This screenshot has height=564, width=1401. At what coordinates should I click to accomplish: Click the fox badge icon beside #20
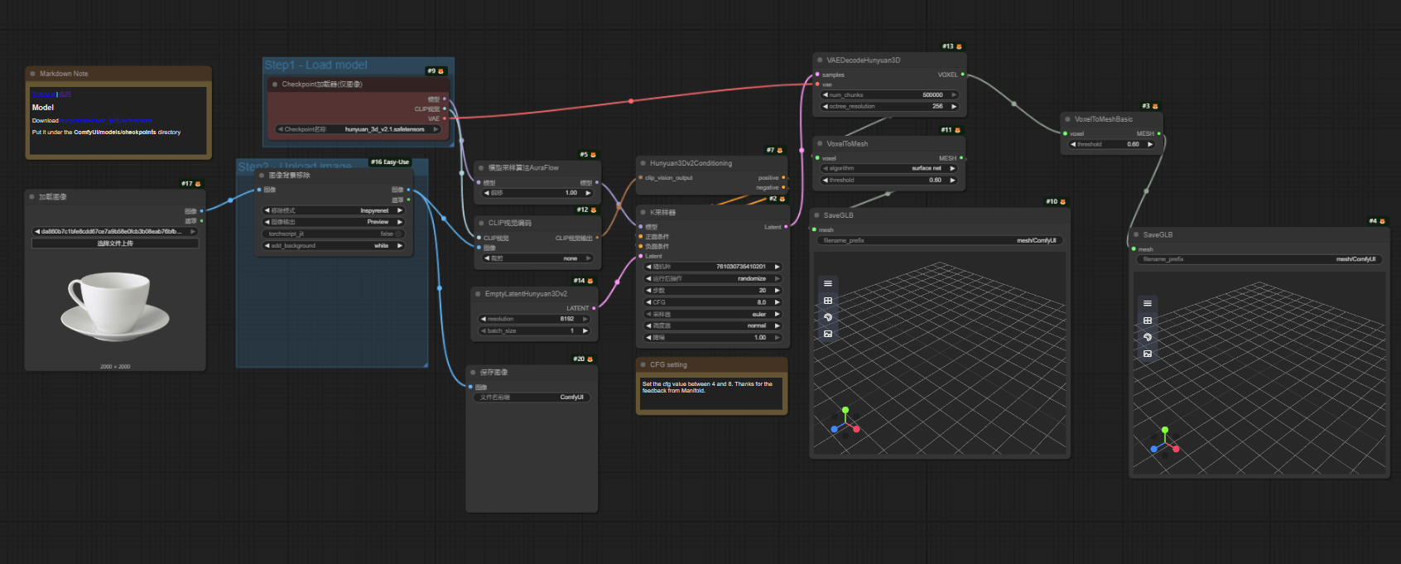point(590,359)
